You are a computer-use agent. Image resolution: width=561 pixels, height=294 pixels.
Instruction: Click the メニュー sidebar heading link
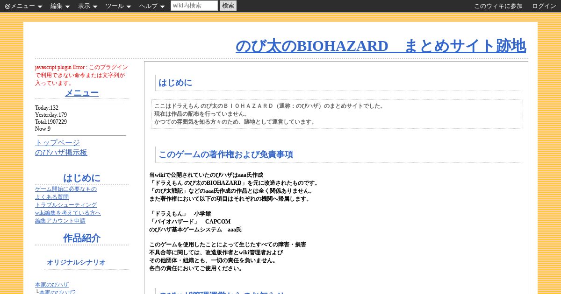coord(82,92)
